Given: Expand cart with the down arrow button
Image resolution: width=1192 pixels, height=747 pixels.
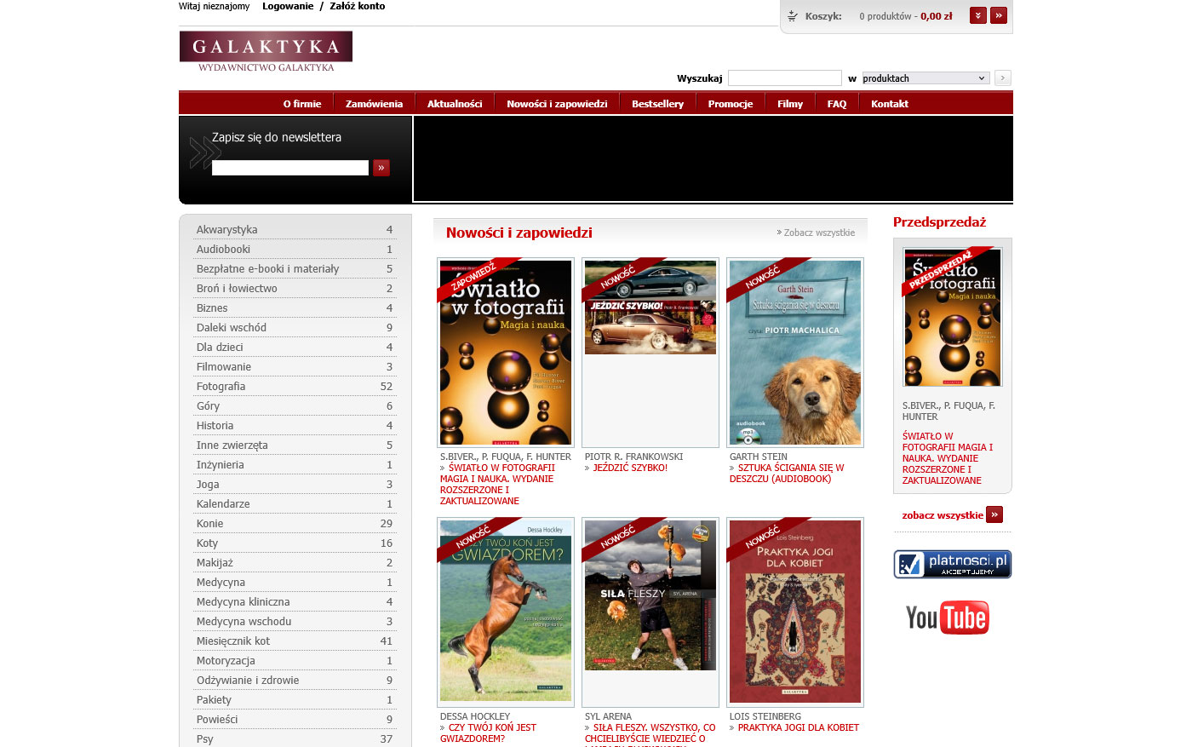Looking at the screenshot, I should point(978,15).
